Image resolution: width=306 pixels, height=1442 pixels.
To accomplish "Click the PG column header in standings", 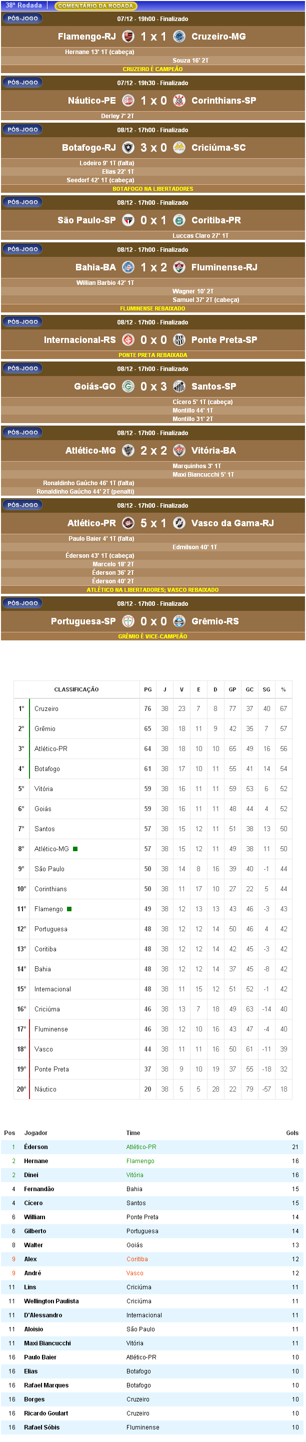I will coord(147,689).
